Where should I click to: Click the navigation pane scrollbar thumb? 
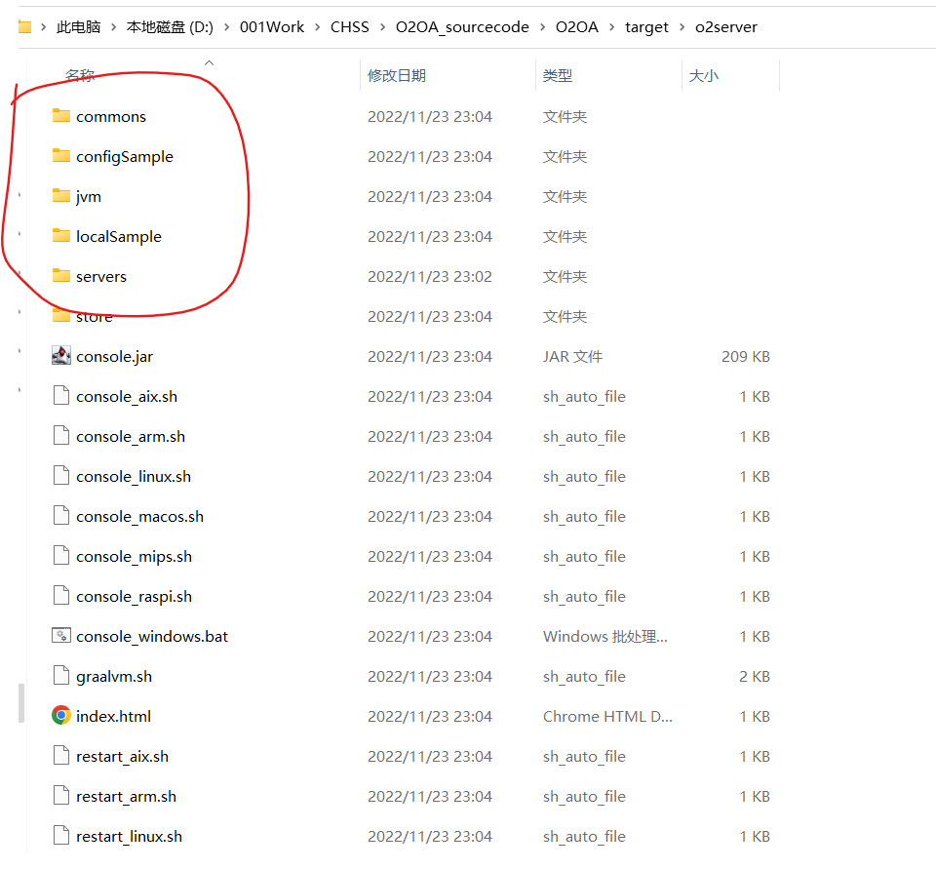(21, 703)
